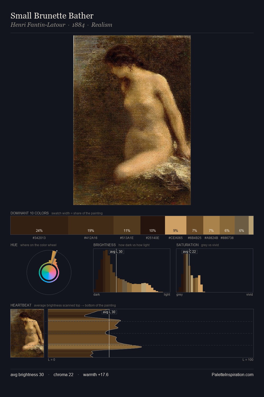Click the hex label #886738
Viewport: 264px width, 397px height.
227,238
